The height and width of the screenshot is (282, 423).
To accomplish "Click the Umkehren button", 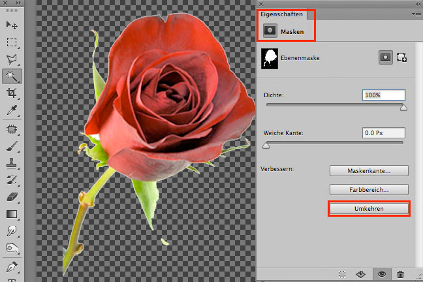I will coord(369,209).
